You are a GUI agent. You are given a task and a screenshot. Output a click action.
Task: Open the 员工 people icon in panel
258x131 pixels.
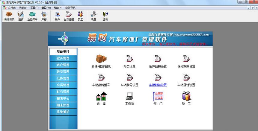point(186,96)
